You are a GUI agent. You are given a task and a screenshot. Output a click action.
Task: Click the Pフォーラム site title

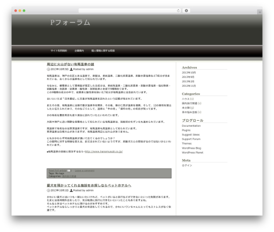coord(70,22)
